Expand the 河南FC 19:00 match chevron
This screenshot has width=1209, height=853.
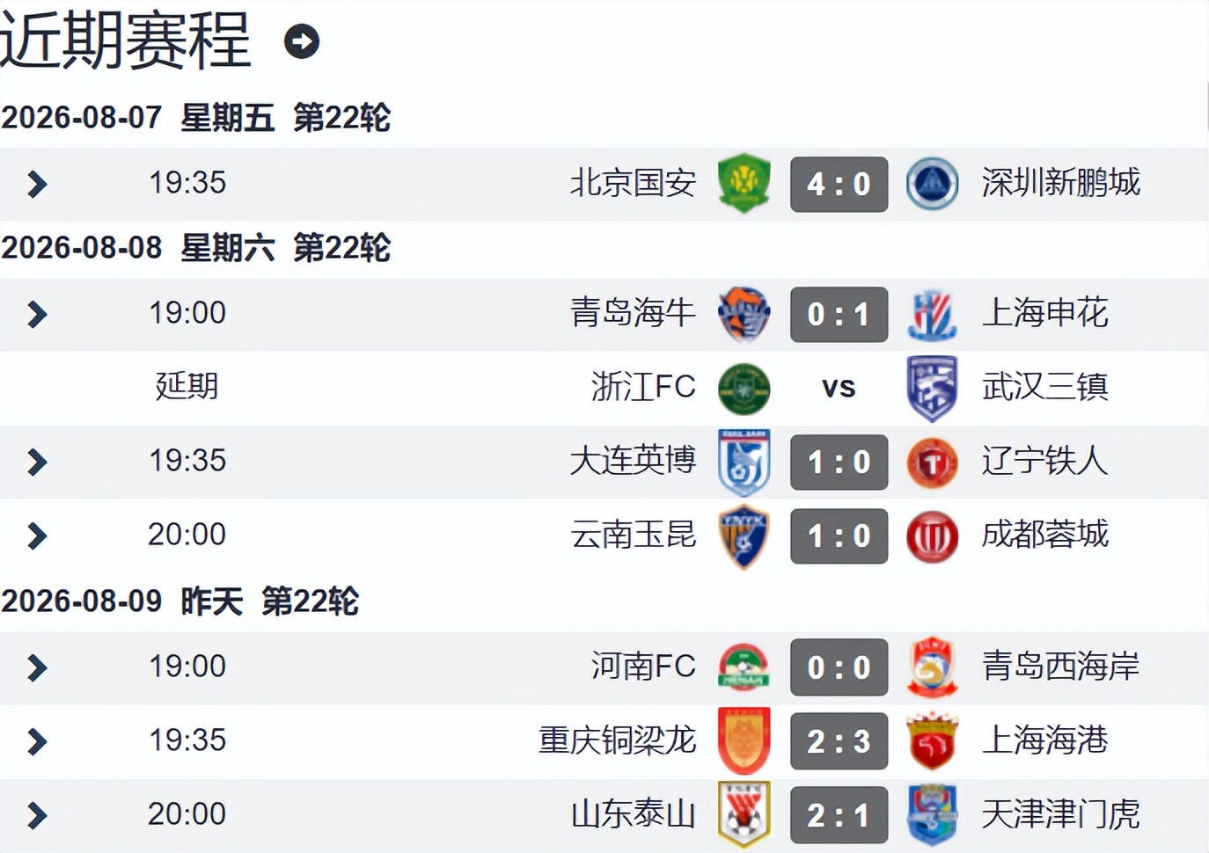tap(37, 668)
